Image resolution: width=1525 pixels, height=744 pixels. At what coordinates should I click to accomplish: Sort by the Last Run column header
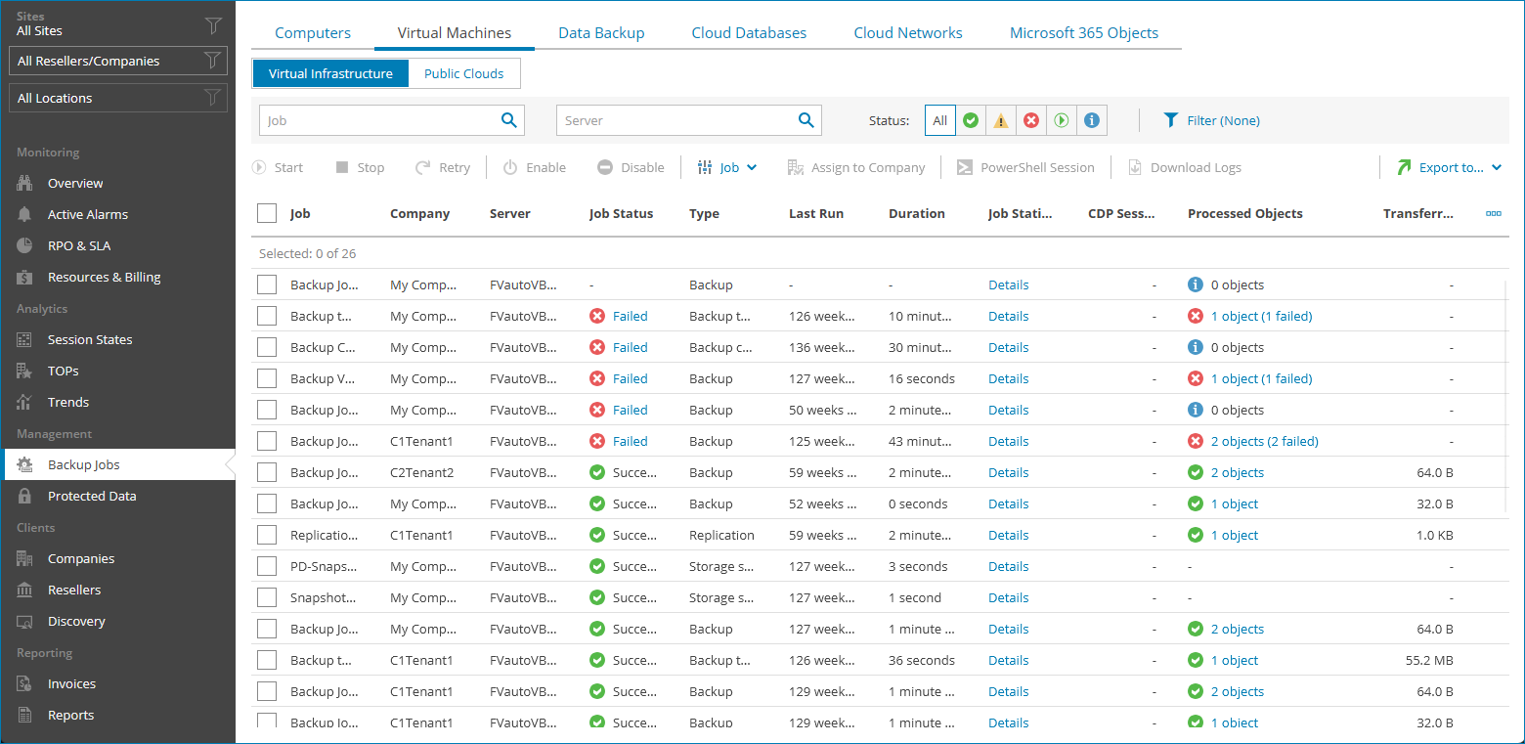coord(816,213)
